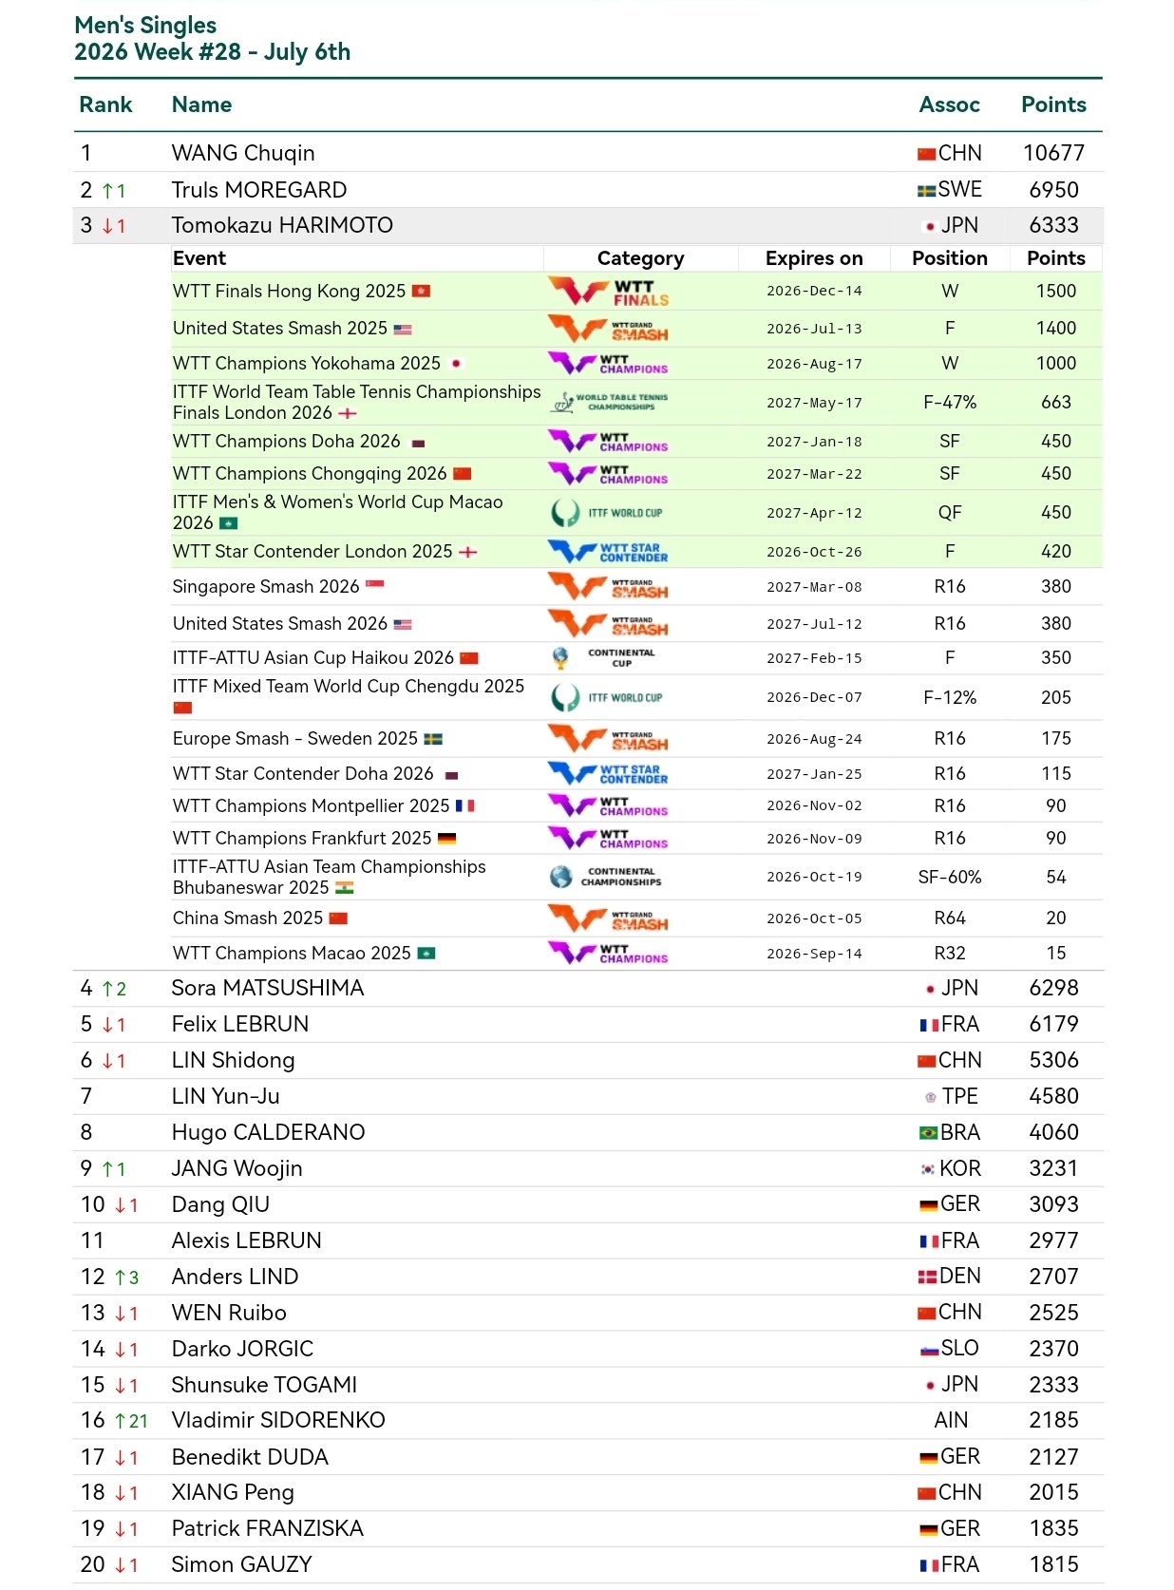This screenshot has height=1590, width=1174.
Task: Expand the WANG Chuqin ranking row
Action: [x=588, y=154]
